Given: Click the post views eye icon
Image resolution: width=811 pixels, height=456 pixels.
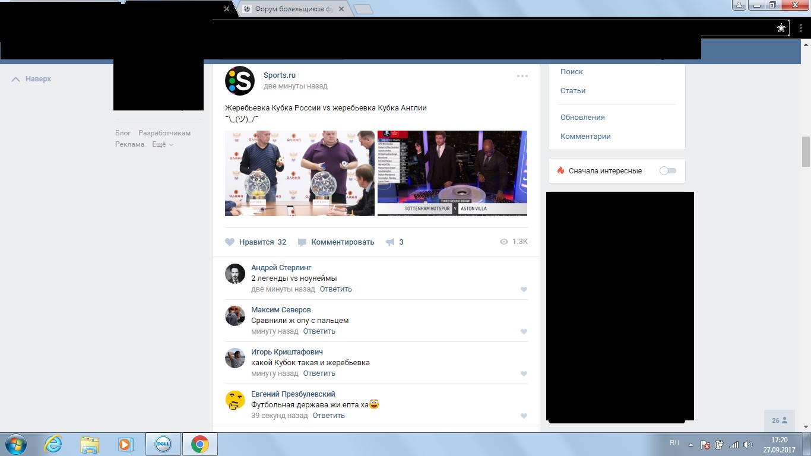Looking at the screenshot, I should pos(504,242).
